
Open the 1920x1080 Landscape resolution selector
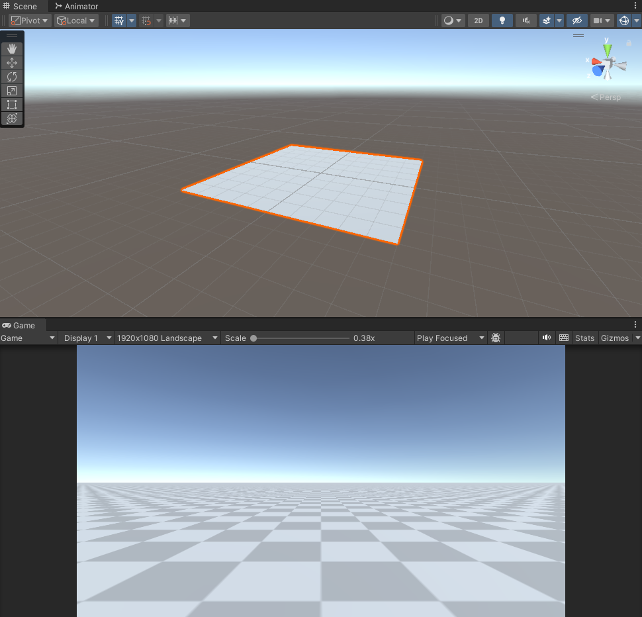[x=165, y=338]
